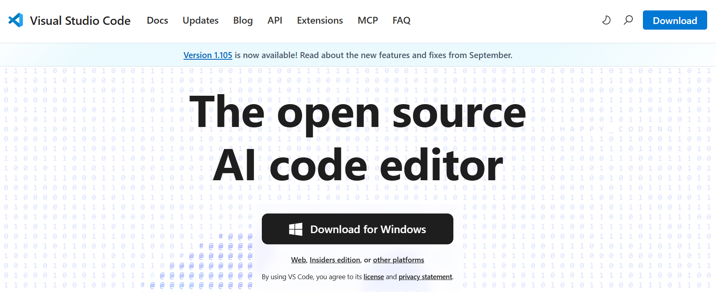Navigate to the MCP page
This screenshot has width=716, height=292.
point(368,20)
